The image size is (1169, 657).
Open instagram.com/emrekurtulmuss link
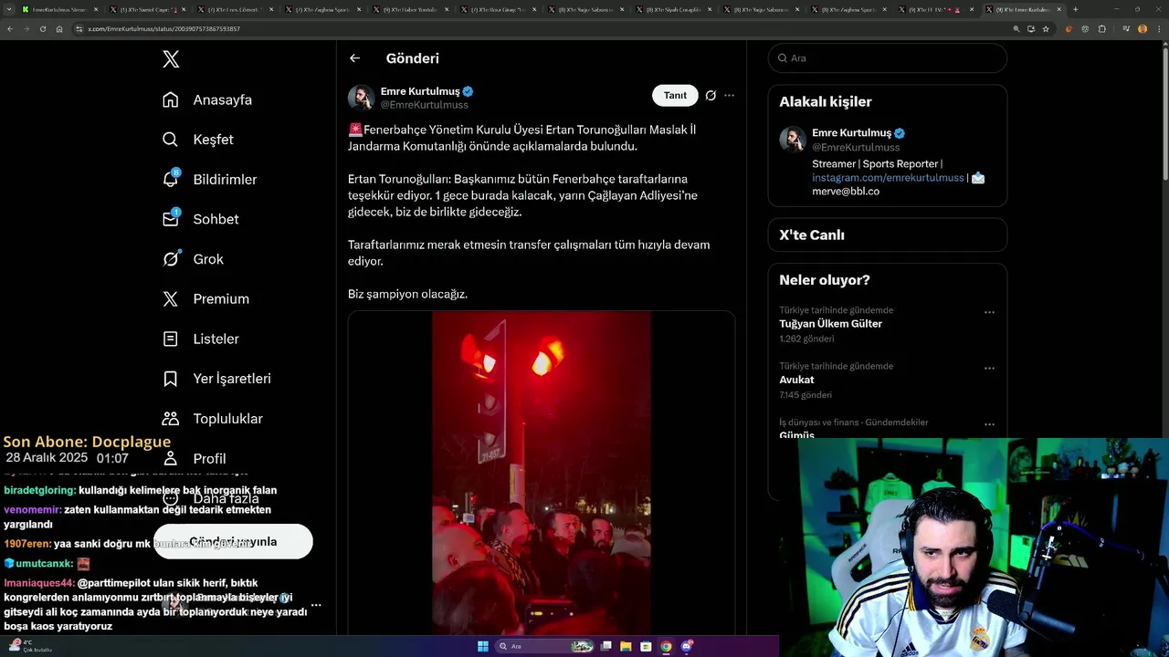(888, 178)
